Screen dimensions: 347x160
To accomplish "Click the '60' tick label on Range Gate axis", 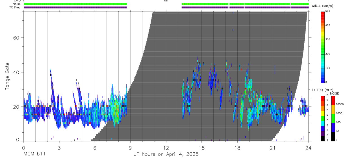I will click(x=16, y=38).
